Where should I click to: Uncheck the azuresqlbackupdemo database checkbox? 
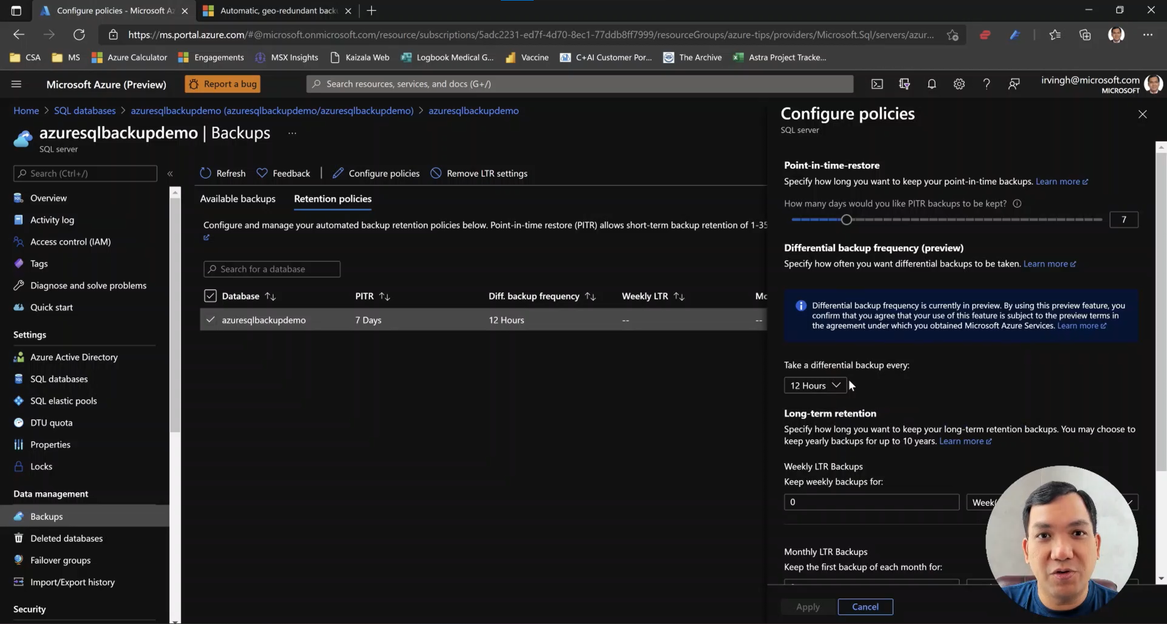pyautogui.click(x=210, y=319)
